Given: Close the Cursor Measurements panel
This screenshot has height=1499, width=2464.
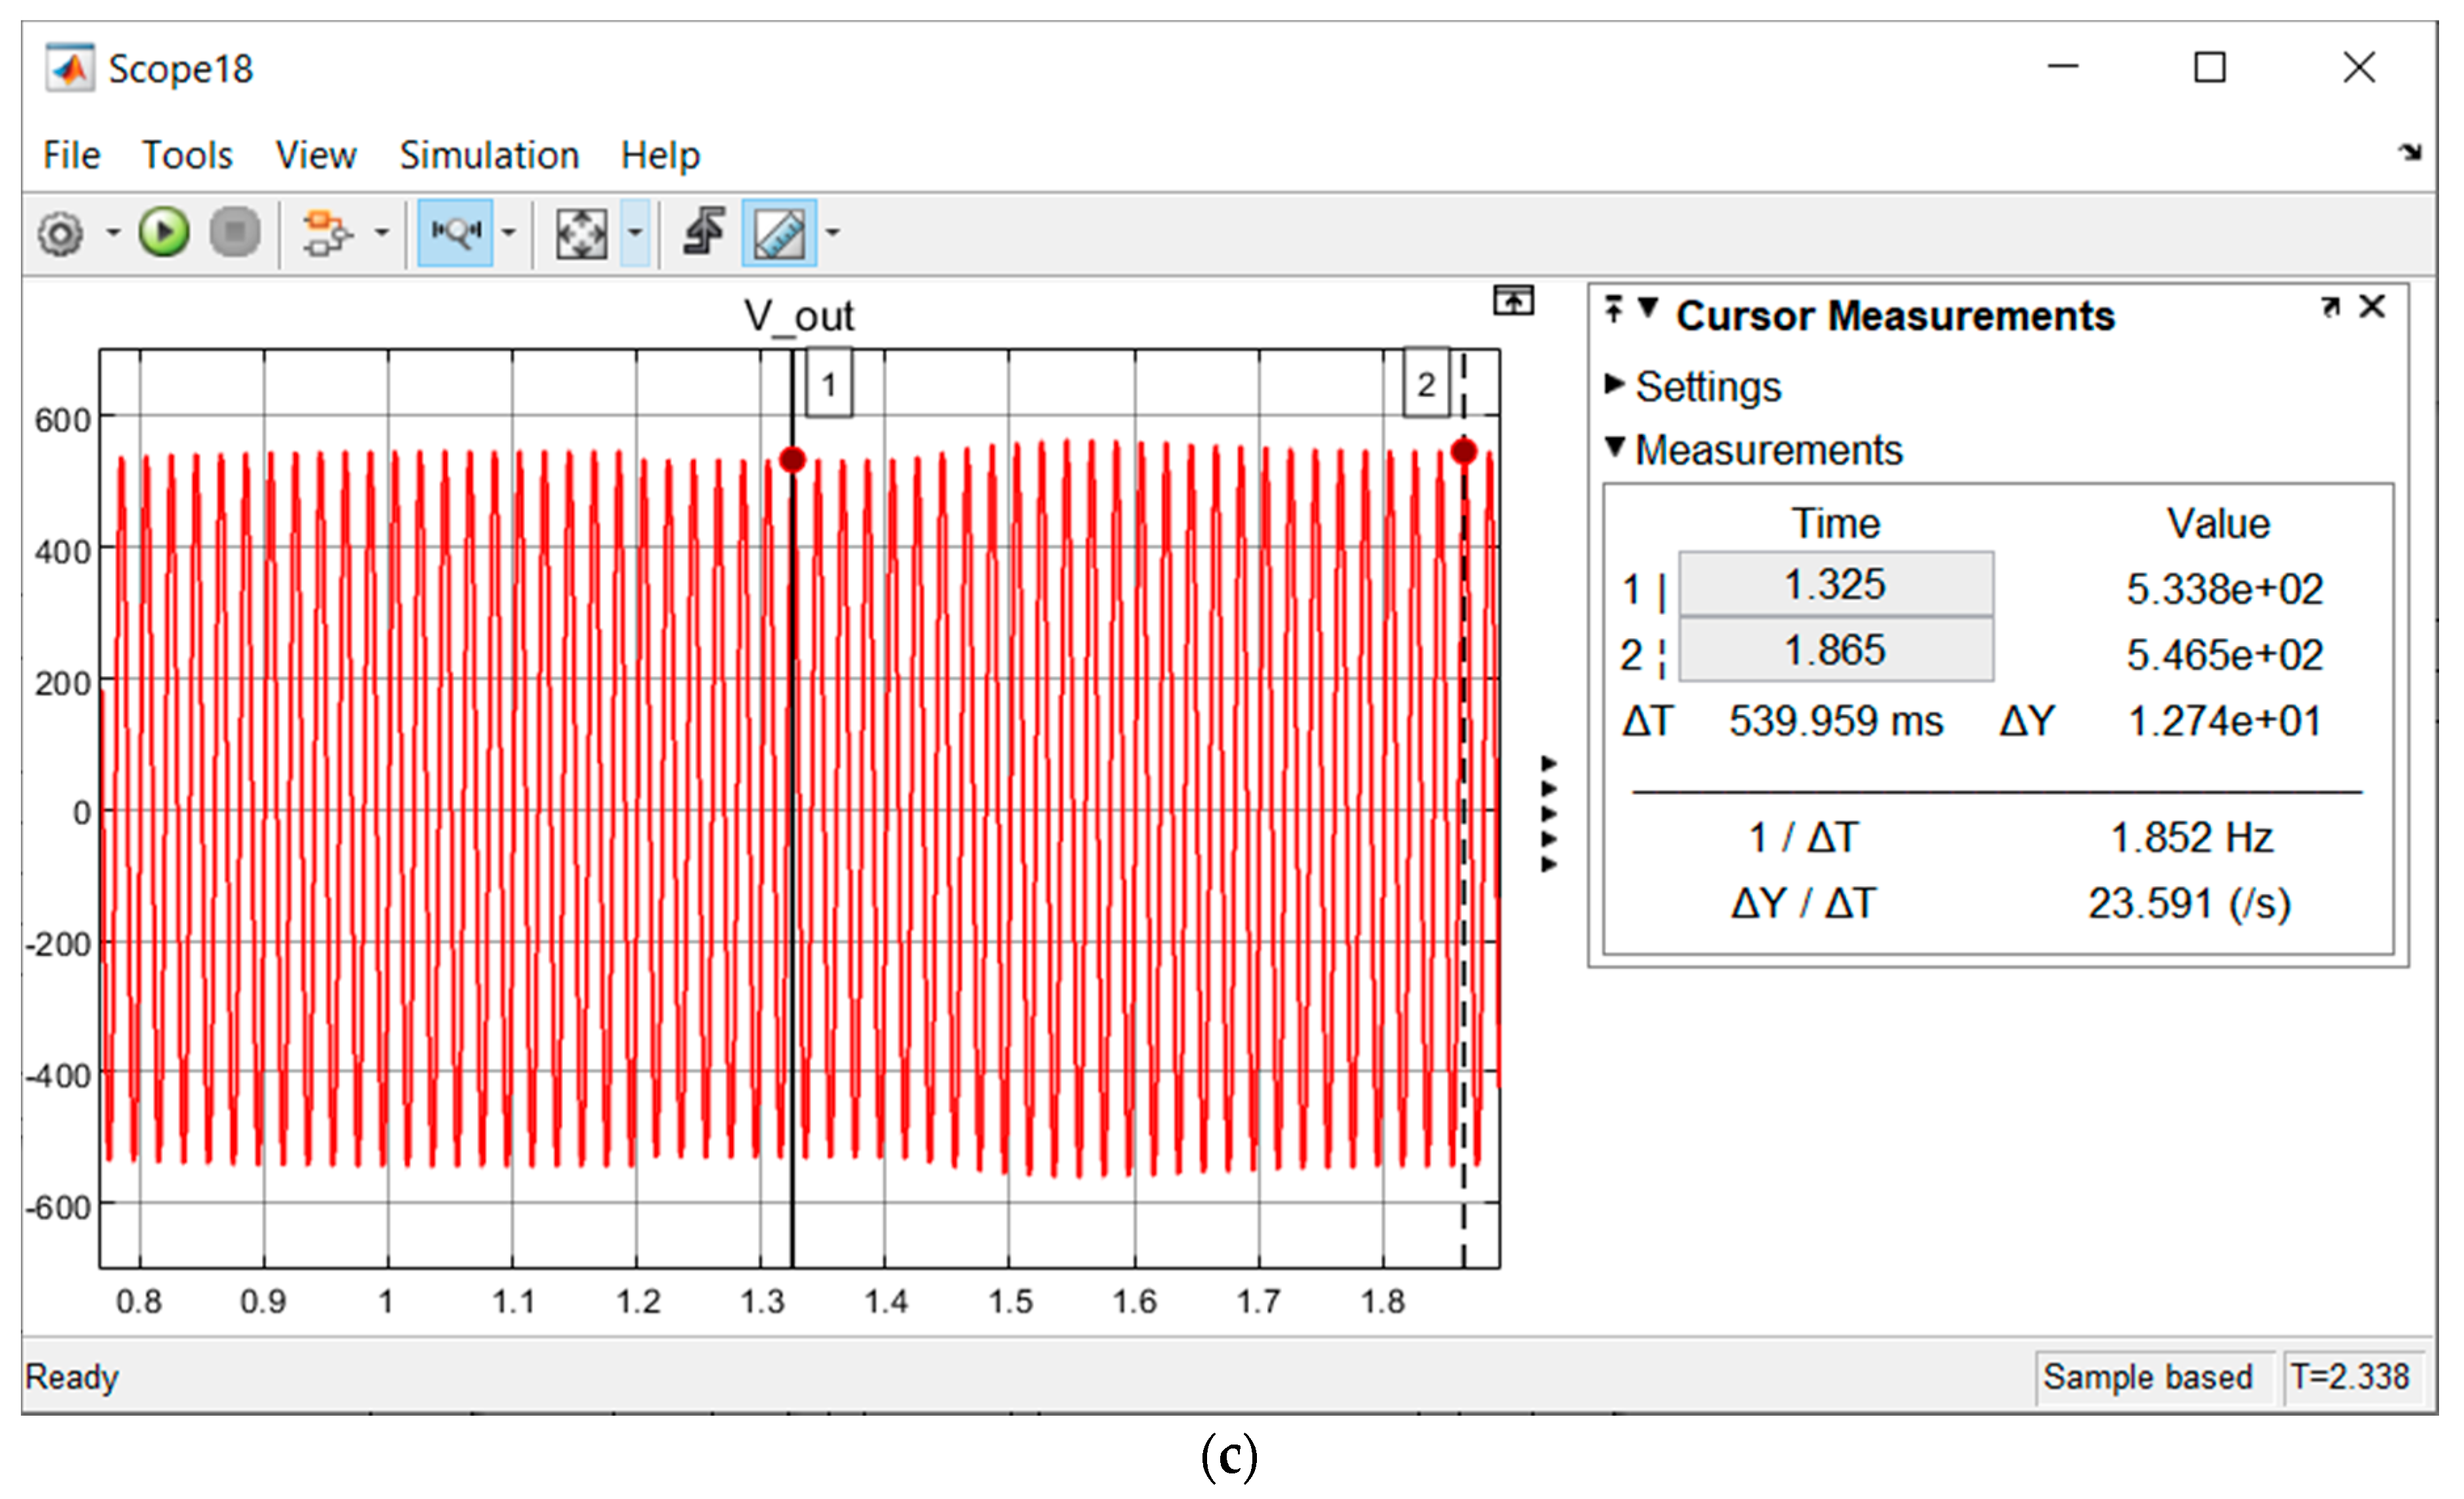Looking at the screenshot, I should [2372, 307].
